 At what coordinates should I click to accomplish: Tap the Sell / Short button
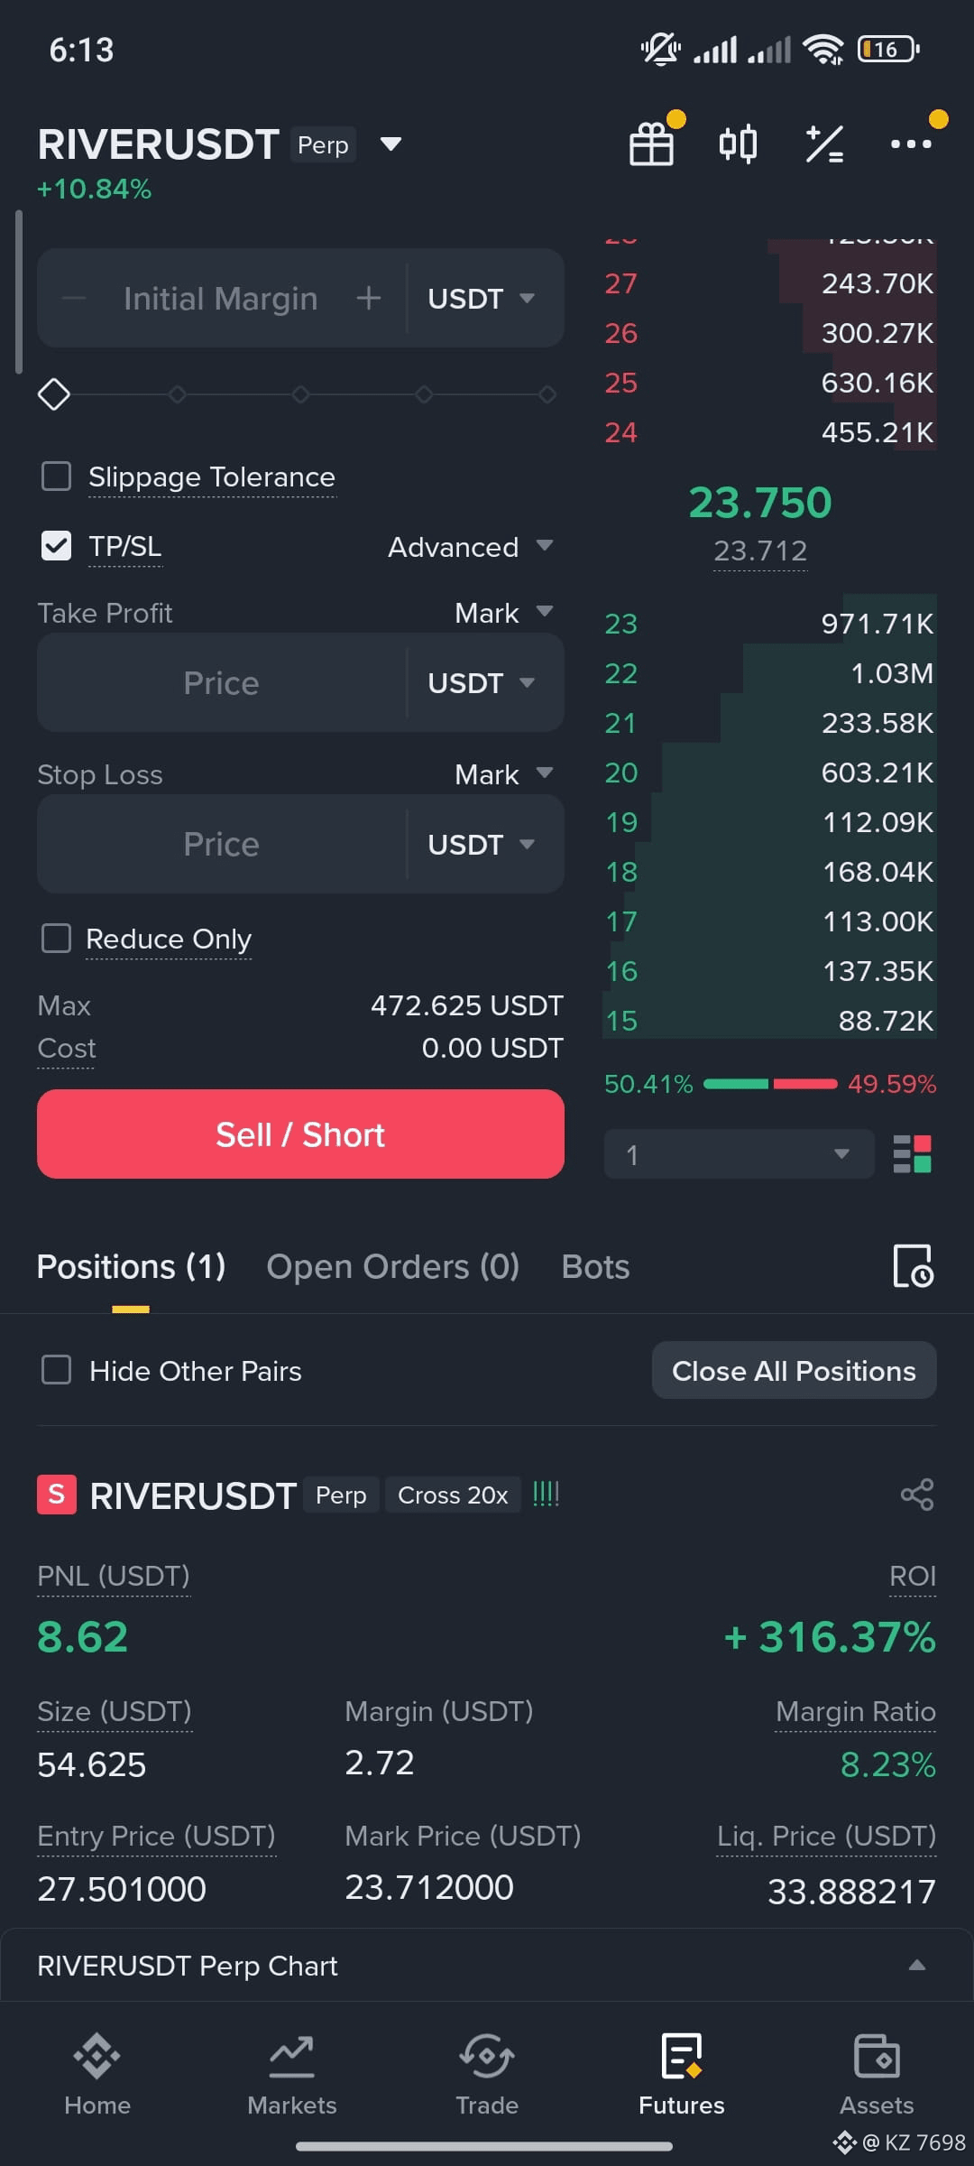[300, 1134]
